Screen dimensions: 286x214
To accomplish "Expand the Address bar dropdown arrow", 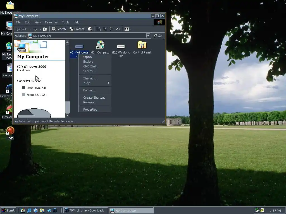I will (x=148, y=36).
